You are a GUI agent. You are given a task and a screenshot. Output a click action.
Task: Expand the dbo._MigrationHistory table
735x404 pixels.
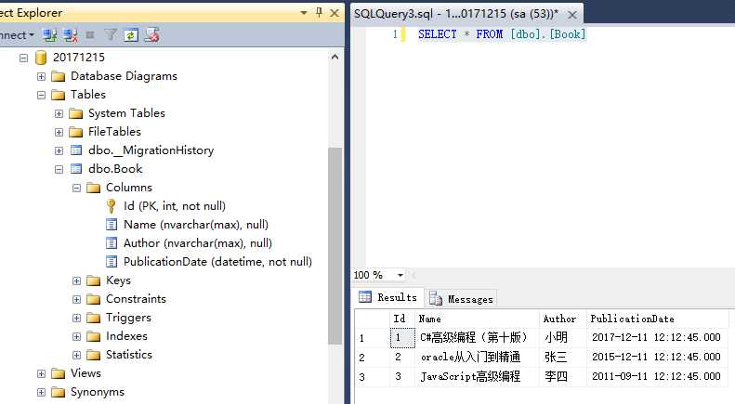(x=59, y=150)
